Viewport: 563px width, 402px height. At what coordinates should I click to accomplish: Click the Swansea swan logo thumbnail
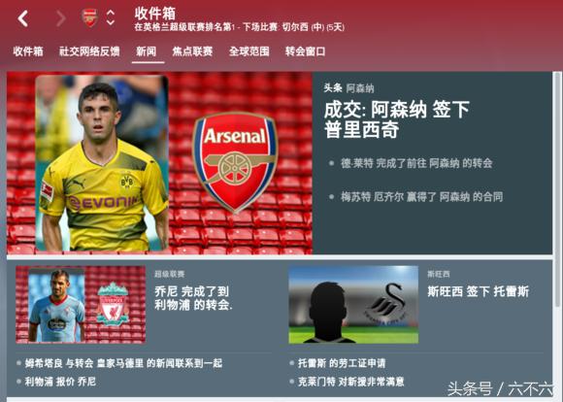386,305
